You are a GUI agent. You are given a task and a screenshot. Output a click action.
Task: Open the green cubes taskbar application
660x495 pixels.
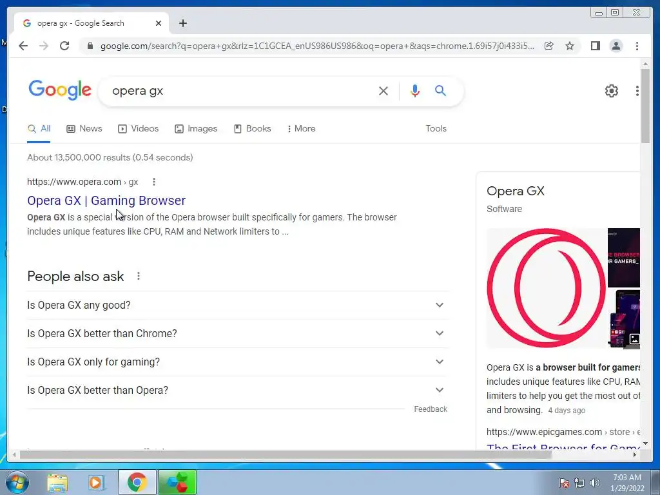(177, 482)
